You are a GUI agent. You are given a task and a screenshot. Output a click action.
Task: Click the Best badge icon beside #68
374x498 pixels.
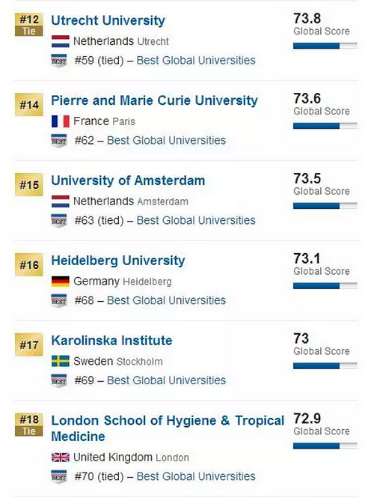coord(59,300)
